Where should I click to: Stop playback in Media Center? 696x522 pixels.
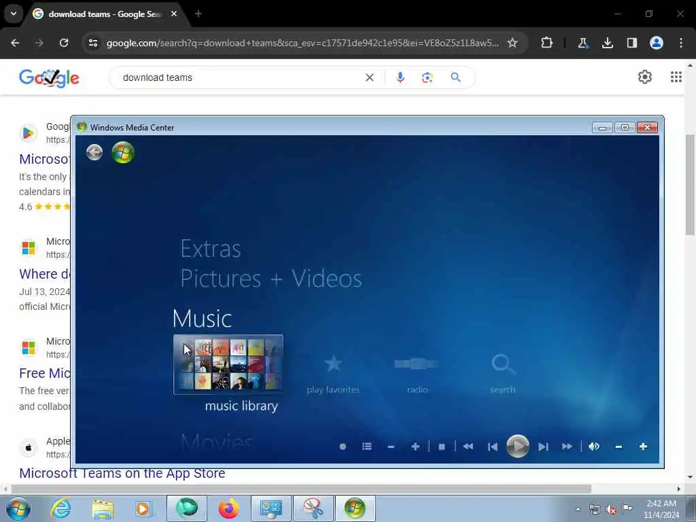442,447
